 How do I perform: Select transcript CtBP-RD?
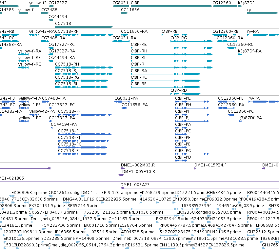click(186, 94)
